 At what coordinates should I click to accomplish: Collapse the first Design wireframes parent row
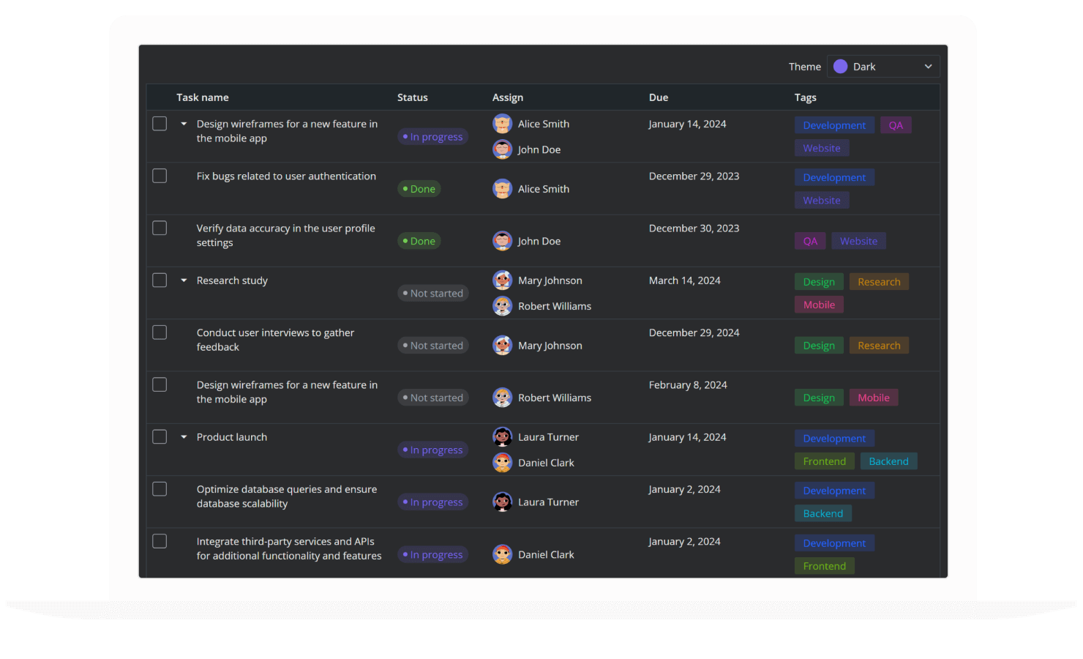coord(184,124)
